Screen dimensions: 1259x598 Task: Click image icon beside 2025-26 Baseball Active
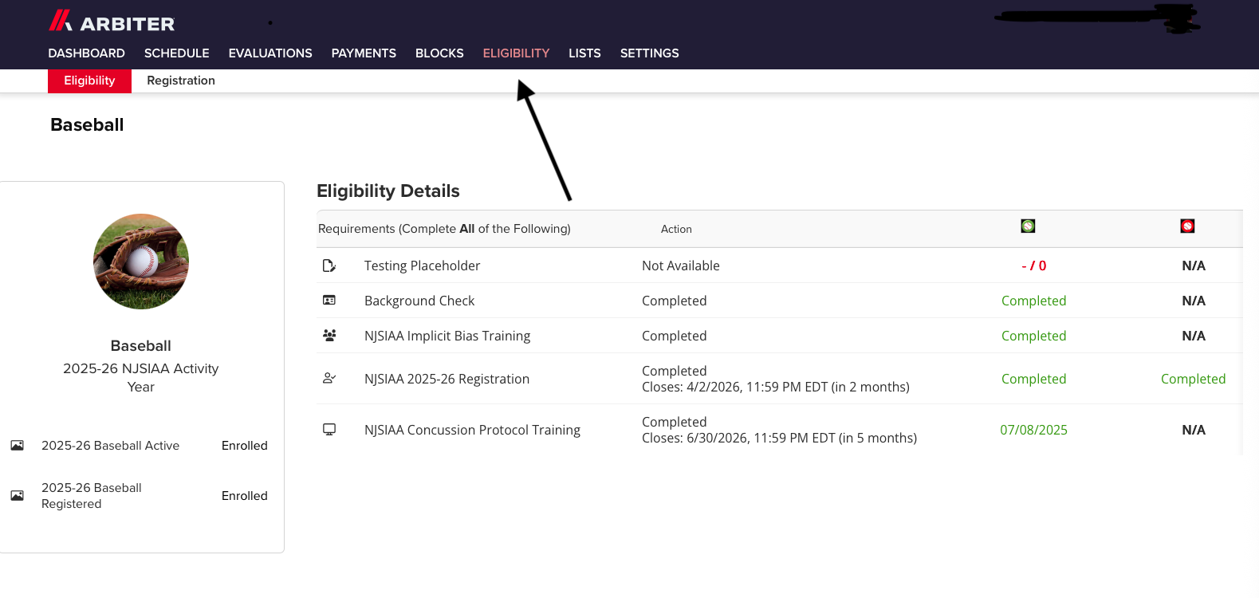pos(17,445)
